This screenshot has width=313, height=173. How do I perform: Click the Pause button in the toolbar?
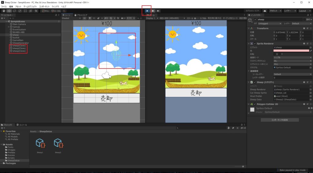(x=153, y=11)
